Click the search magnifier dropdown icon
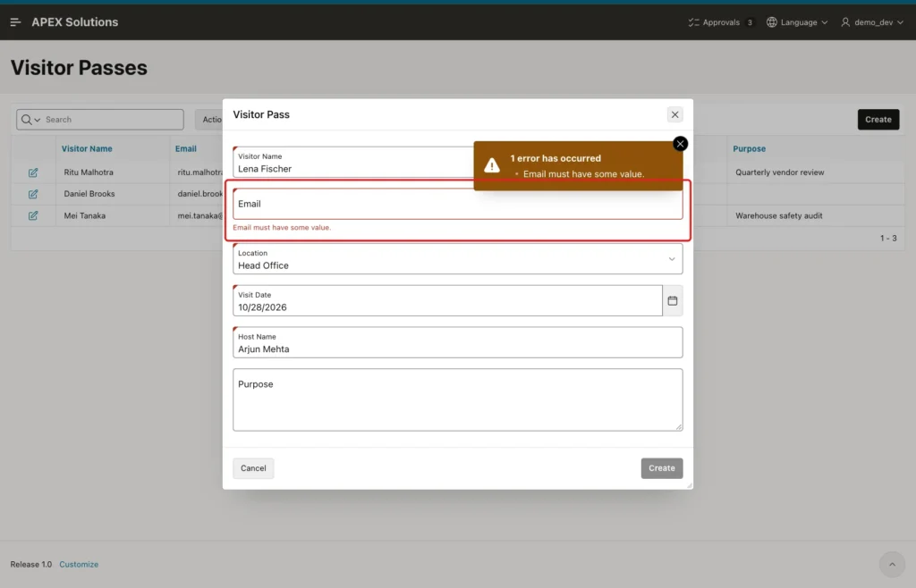This screenshot has height=588, width=916. [30, 120]
